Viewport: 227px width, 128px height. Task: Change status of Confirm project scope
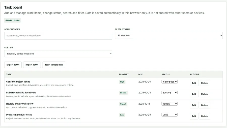tap(169, 82)
